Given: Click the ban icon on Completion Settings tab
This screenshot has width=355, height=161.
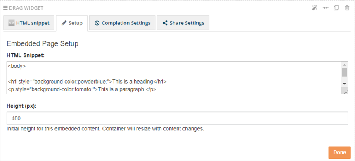Looking at the screenshot, I should point(97,23).
